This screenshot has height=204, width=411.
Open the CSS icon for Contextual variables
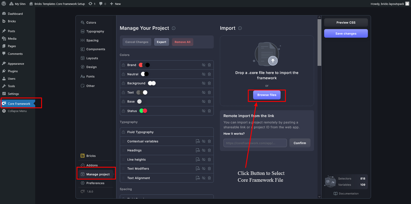coord(198,141)
